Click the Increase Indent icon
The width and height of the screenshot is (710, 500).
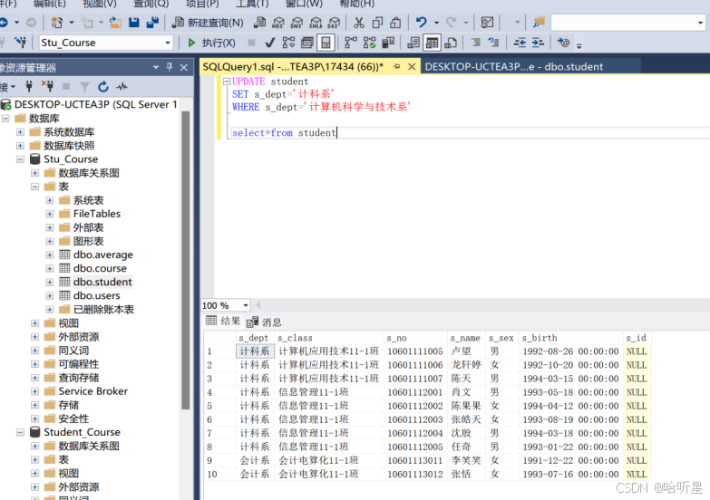(538, 43)
